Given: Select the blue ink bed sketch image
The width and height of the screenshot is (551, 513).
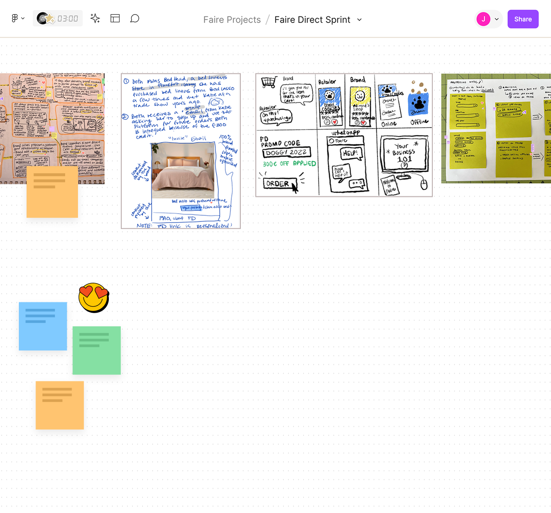Looking at the screenshot, I should pyautogui.click(x=181, y=151).
